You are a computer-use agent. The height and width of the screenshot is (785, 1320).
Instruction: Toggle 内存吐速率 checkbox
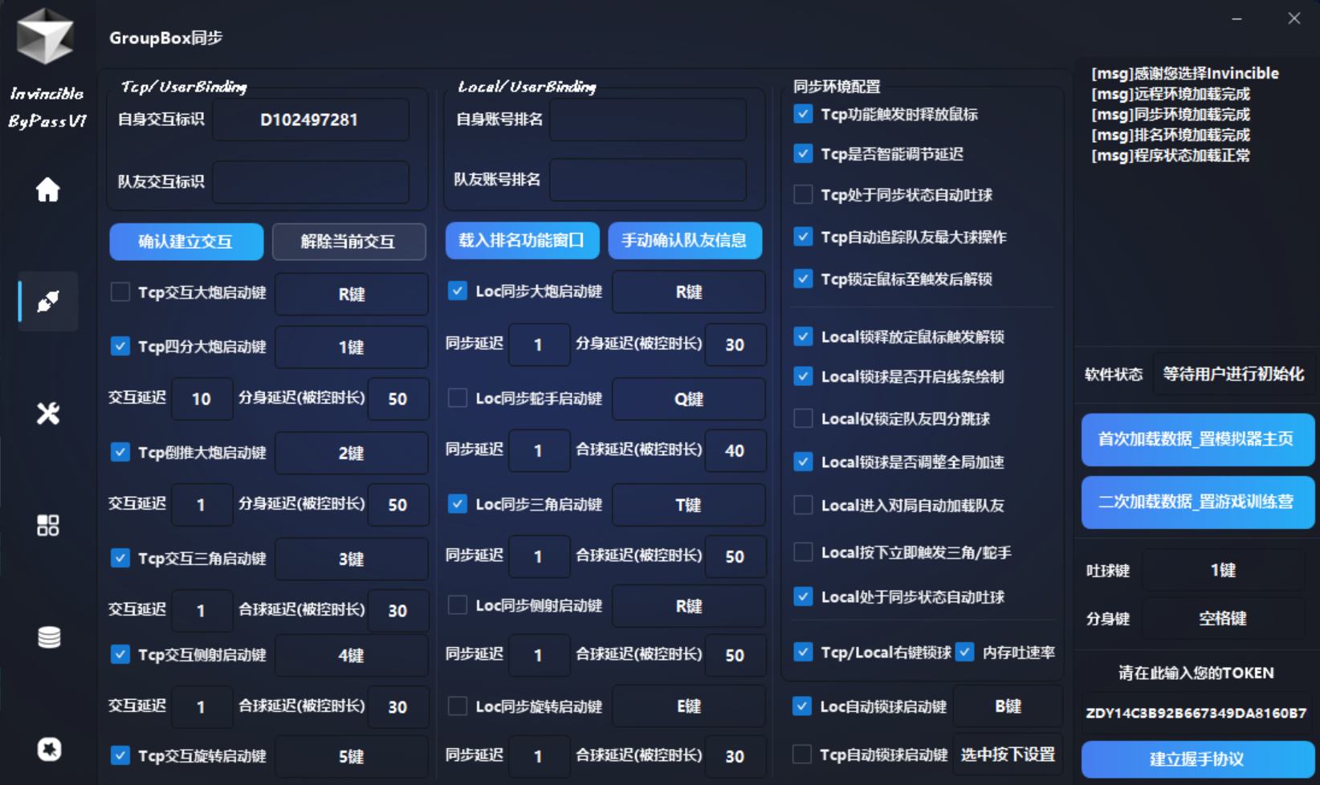tap(965, 652)
